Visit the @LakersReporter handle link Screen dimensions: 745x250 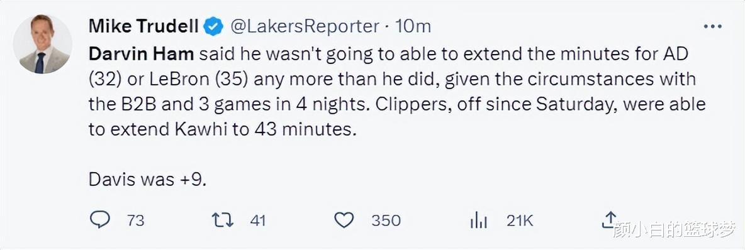305,26
